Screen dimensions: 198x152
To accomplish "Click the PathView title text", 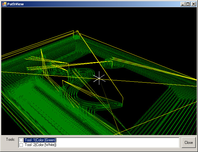I will pos(15,4).
